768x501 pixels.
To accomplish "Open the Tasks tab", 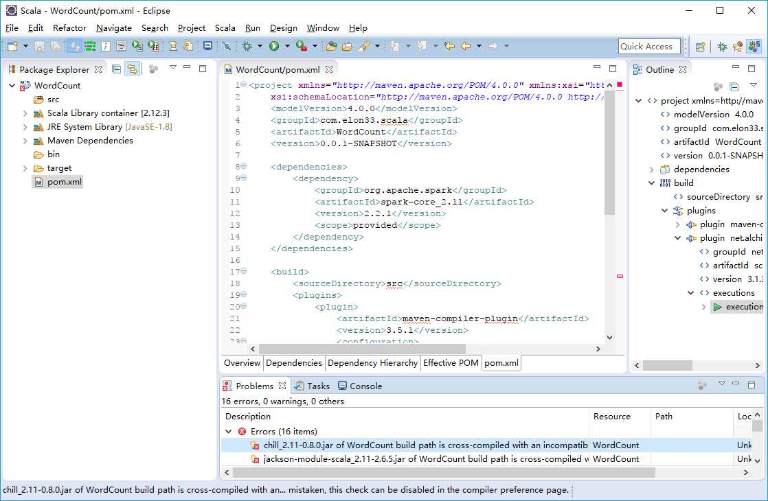I will [x=312, y=386].
